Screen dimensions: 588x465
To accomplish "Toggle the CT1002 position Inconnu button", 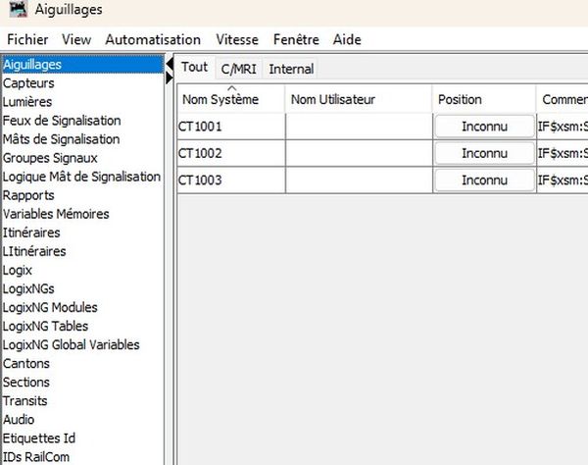I will coord(484,153).
